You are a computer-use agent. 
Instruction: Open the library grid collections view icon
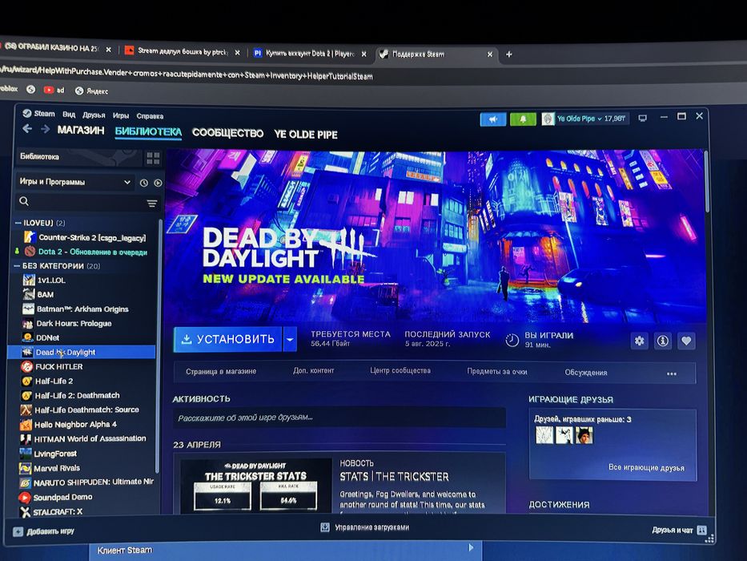153,159
